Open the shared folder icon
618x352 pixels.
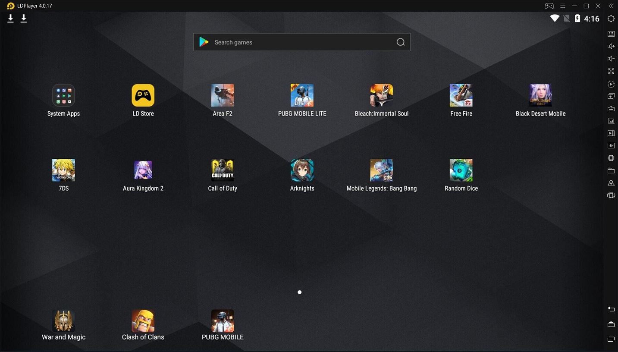(x=611, y=171)
